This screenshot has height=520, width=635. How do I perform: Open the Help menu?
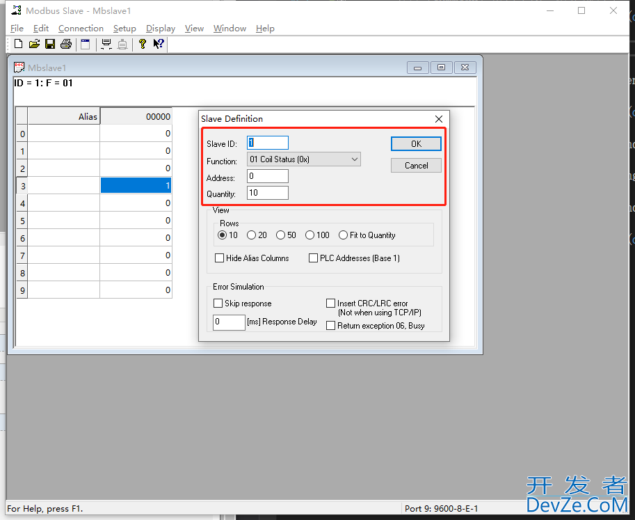(x=265, y=29)
